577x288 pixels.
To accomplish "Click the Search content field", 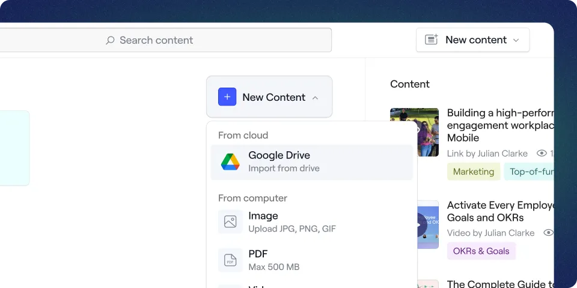I will pyautogui.click(x=166, y=40).
